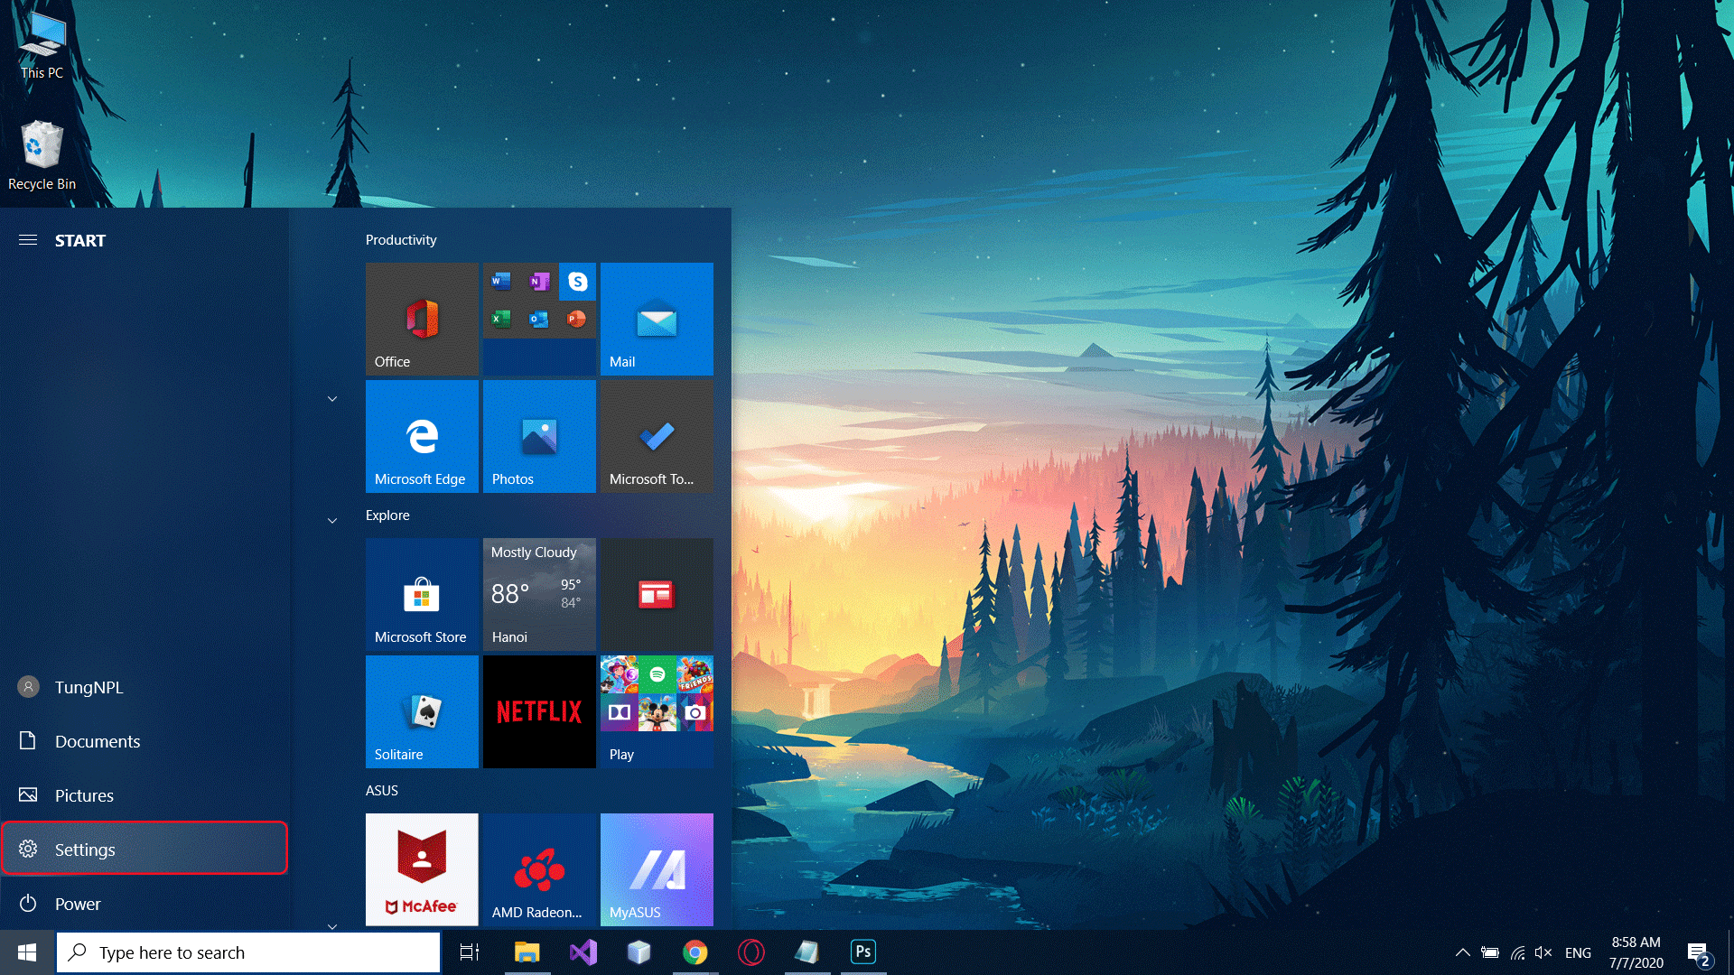1734x975 pixels.
Task: Open Pictures from the Start menu
Action: 144,795
